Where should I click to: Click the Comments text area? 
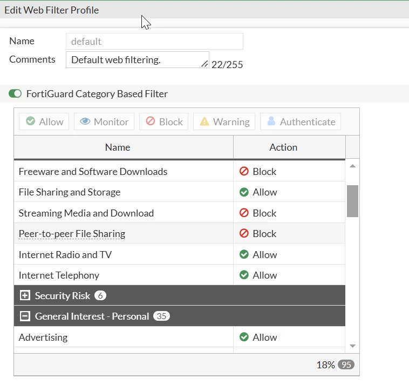point(138,60)
